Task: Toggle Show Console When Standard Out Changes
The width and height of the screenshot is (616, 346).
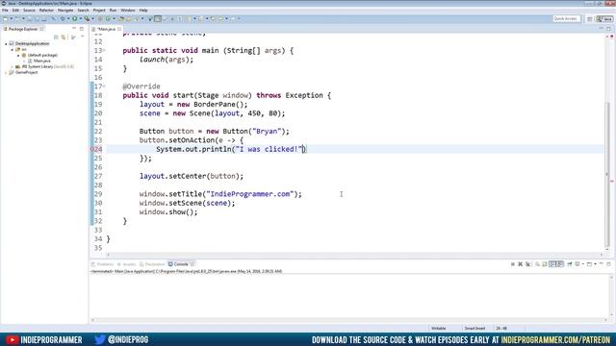Action: click(x=552, y=264)
